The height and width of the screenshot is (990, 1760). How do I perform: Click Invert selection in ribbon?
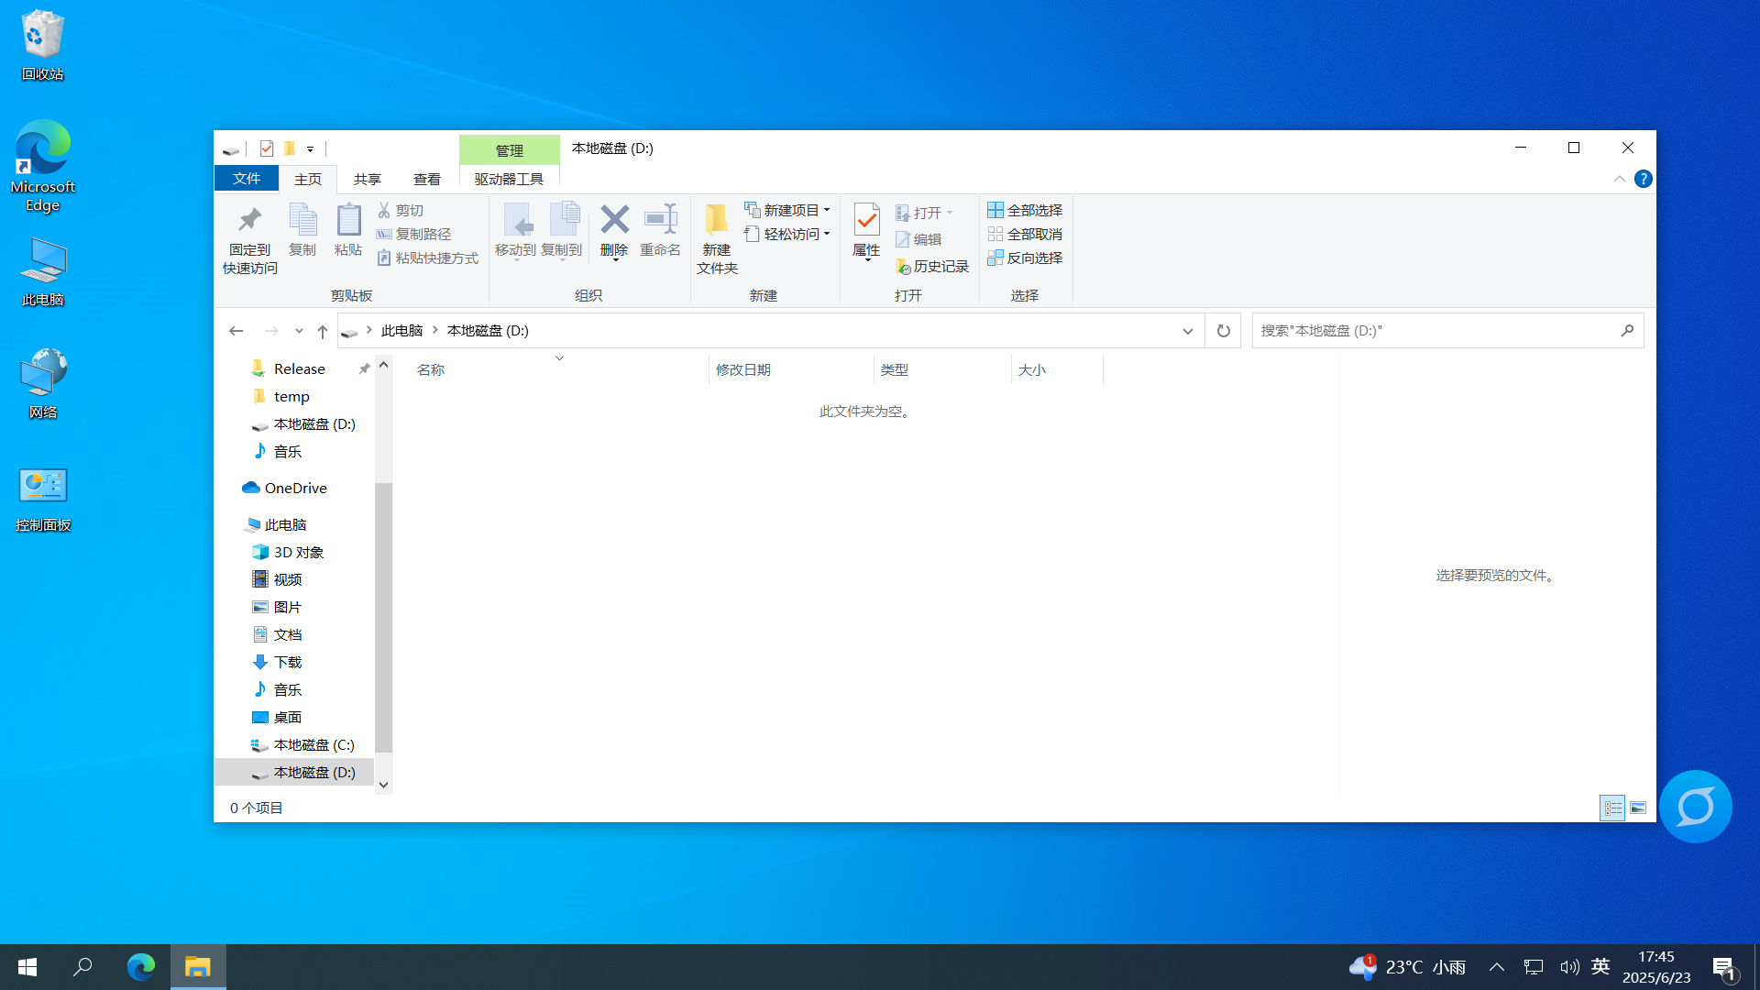[1025, 258]
